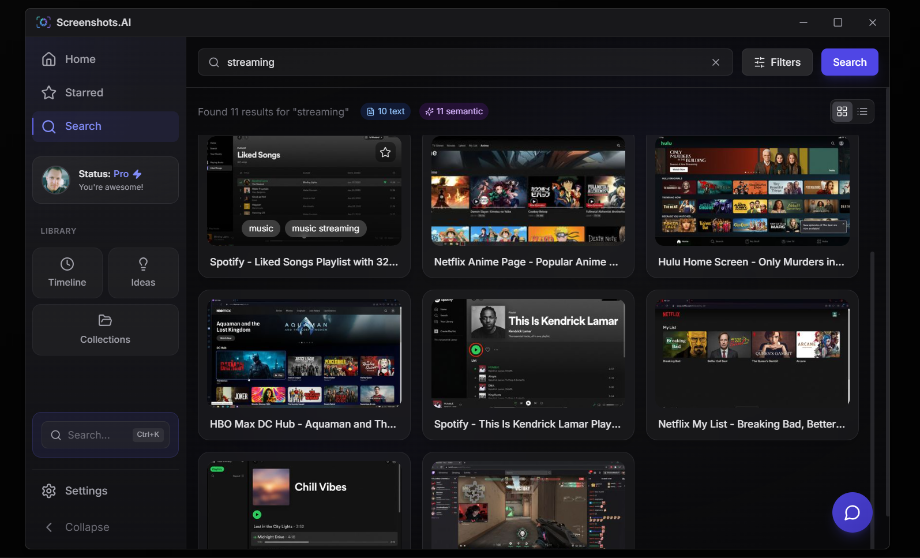Click the Status Pro profile card

(106, 180)
